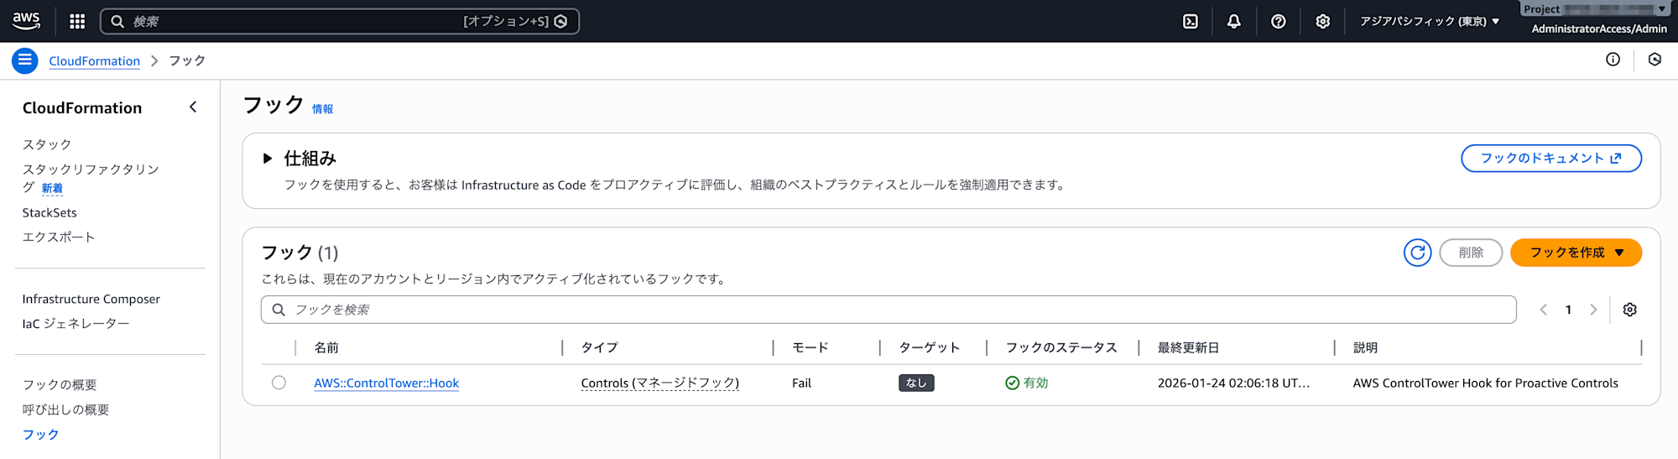1678x459 pixels.
Task: Toggle the blue hamburger navigation menu
Action: [x=25, y=60]
